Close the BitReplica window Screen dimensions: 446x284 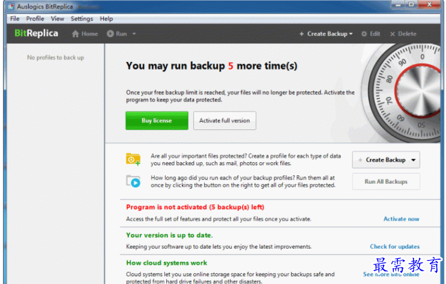430,5
